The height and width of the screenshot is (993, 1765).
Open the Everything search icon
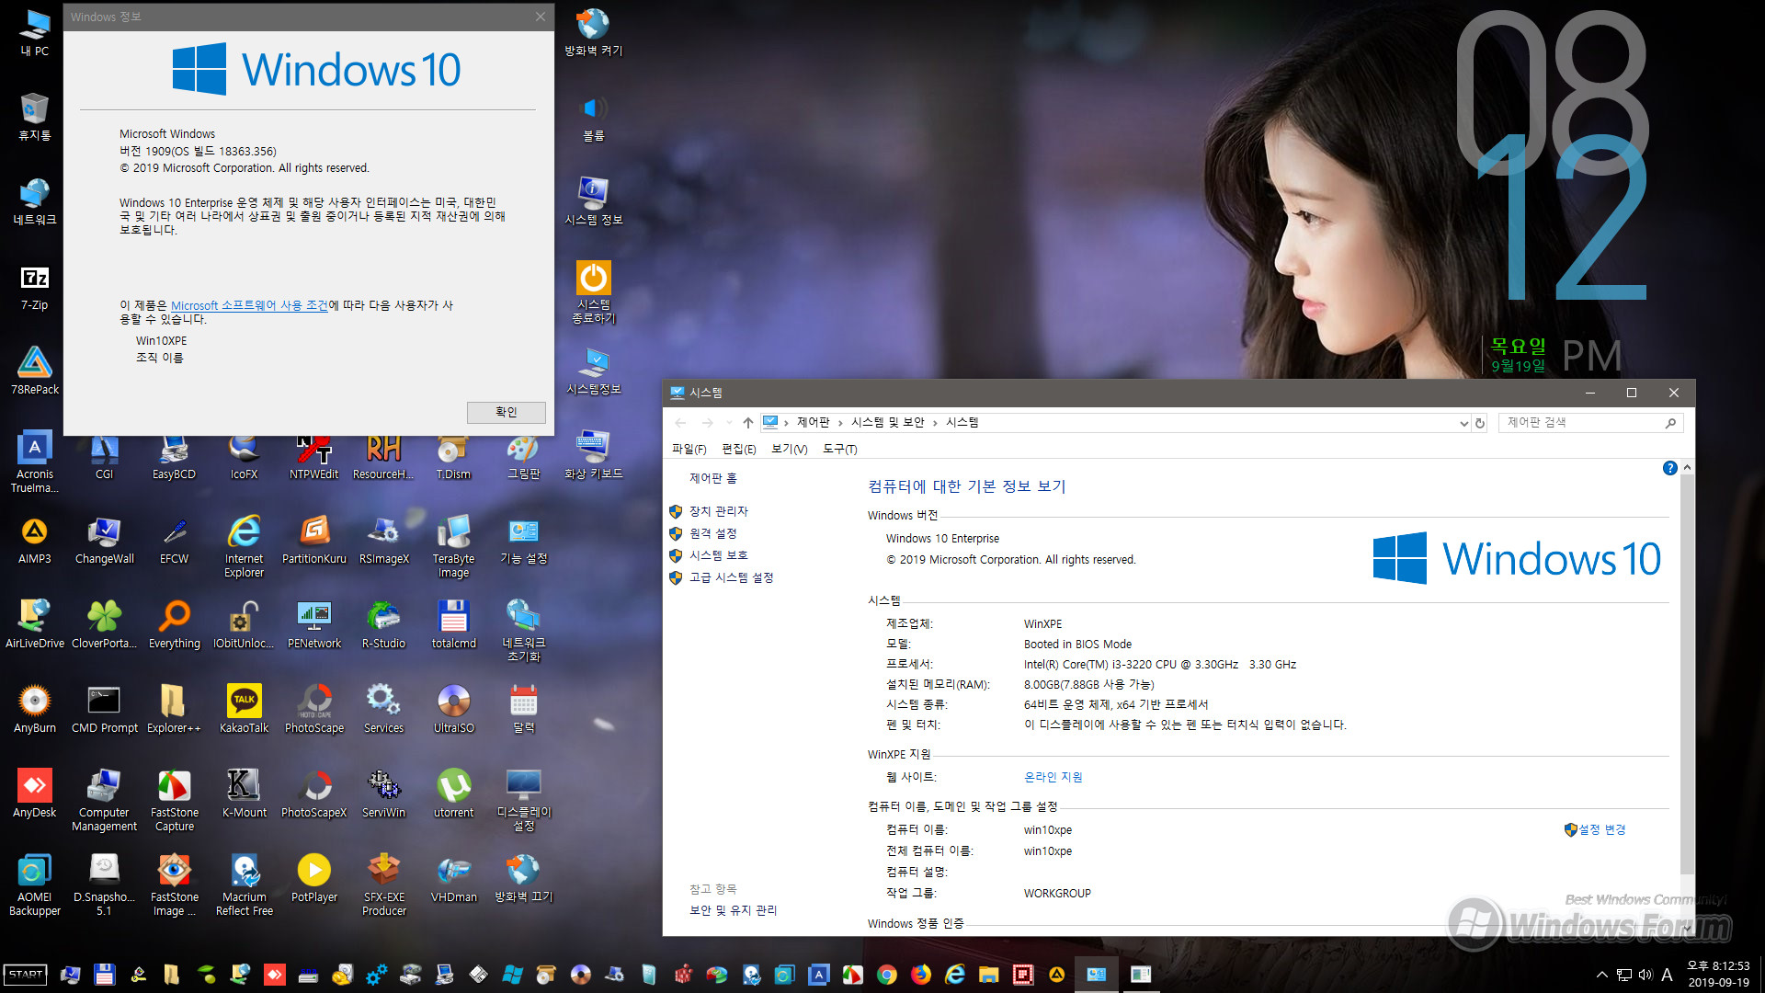pyautogui.click(x=174, y=624)
